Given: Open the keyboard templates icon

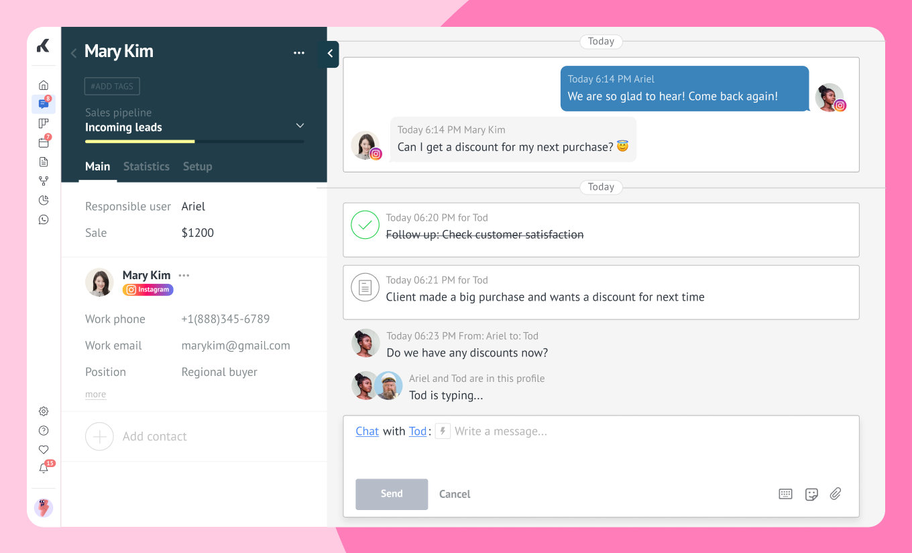Looking at the screenshot, I should click(786, 494).
